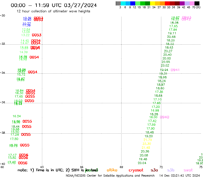Click the wave height value "13.22"
This screenshot has height=178, width=203.
pyautogui.click(x=25, y=35)
